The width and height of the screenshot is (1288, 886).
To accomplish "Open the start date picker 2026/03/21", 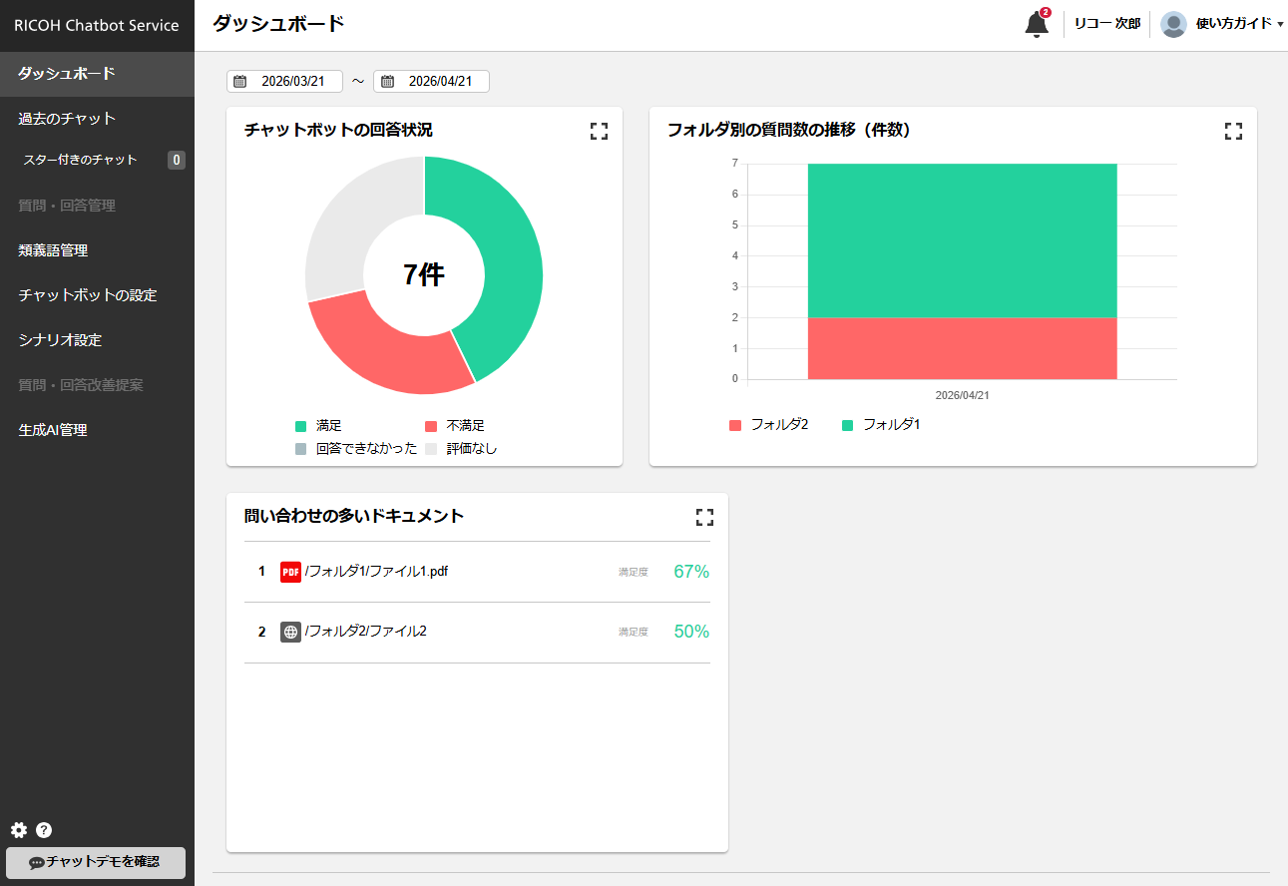I will pyautogui.click(x=292, y=82).
